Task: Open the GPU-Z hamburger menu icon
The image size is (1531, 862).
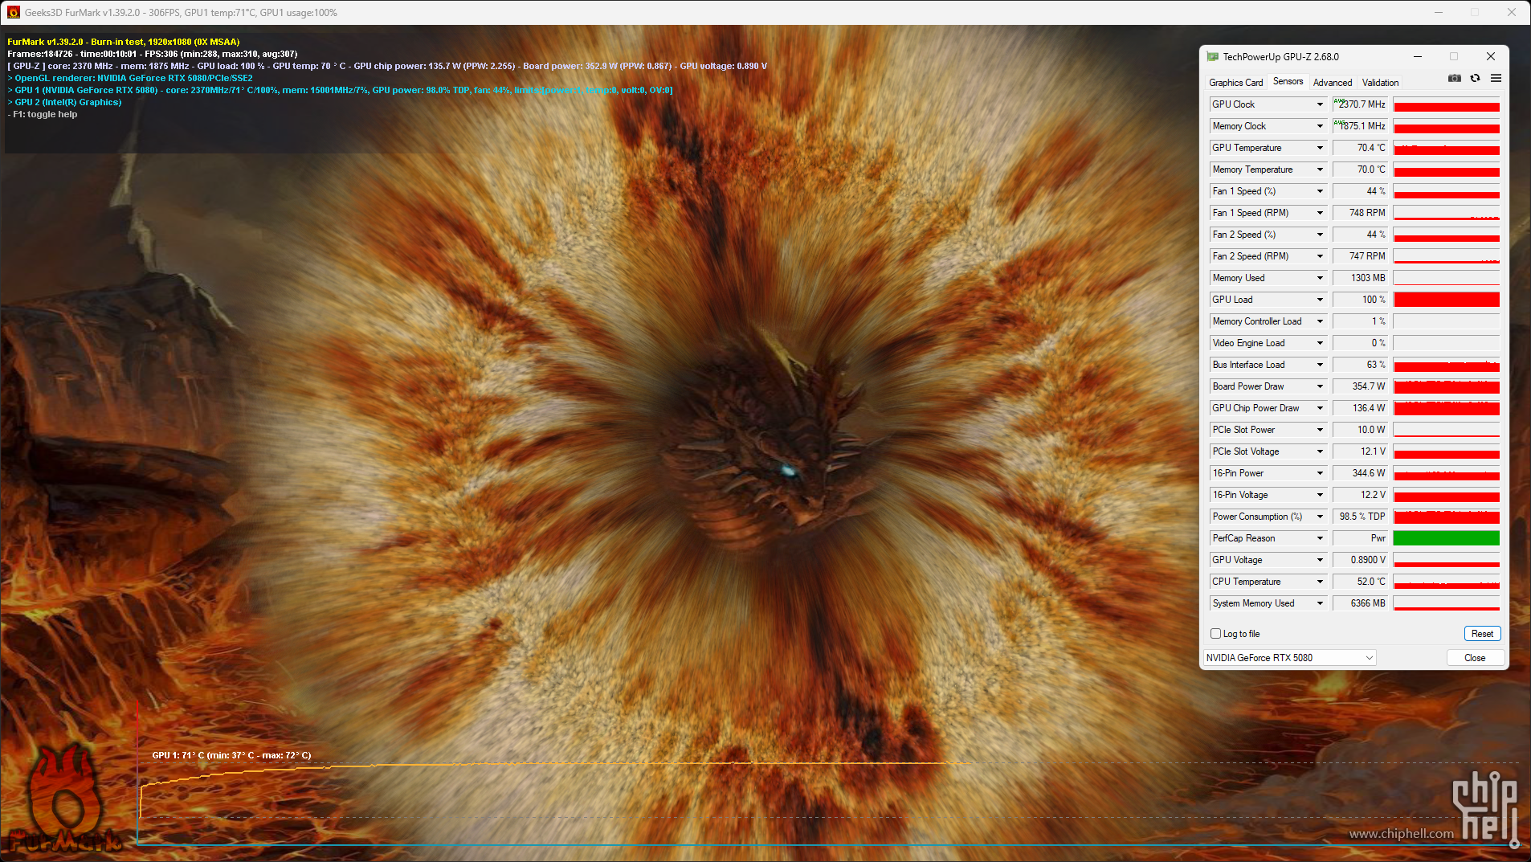Action: (x=1496, y=78)
